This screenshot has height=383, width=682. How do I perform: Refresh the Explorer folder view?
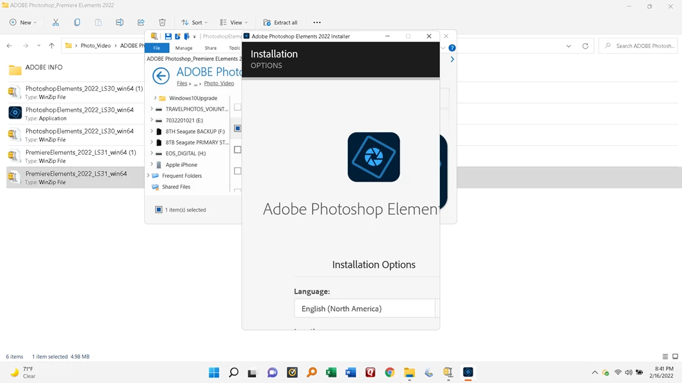(x=585, y=45)
